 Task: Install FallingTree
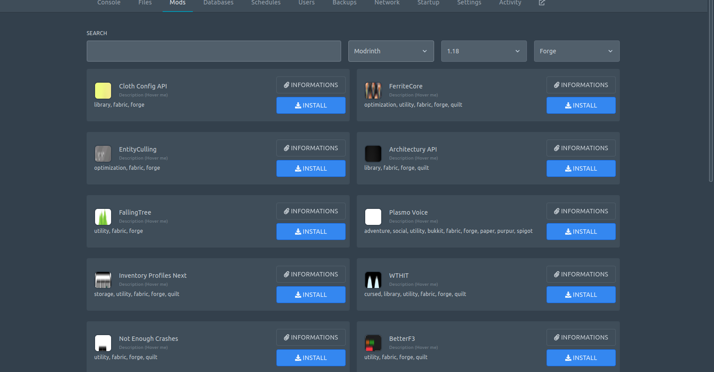[311, 232]
